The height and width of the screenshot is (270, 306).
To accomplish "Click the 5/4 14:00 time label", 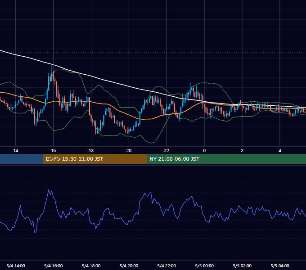I will 16,265.
